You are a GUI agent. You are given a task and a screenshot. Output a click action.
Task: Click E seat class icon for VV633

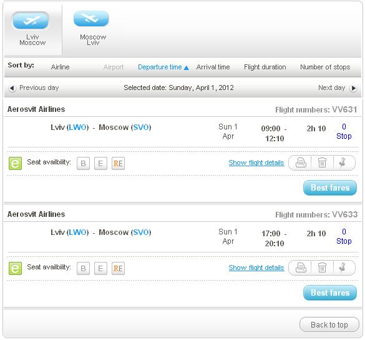[100, 268]
